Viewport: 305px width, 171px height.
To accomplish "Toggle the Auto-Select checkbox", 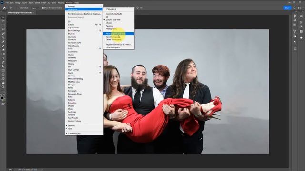I will (18, 8).
